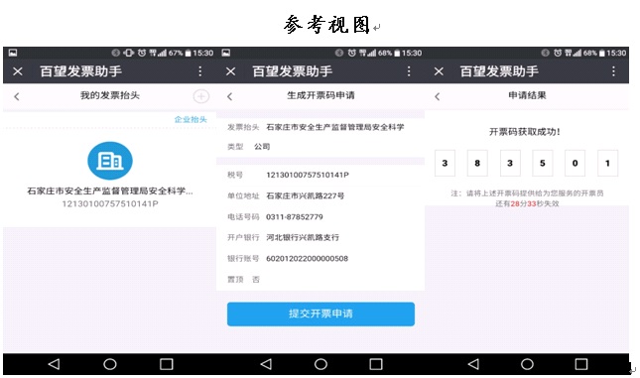Submit with 提交开票申请 button
Image resolution: width=640 pixels, height=378 pixels.
pyautogui.click(x=320, y=314)
